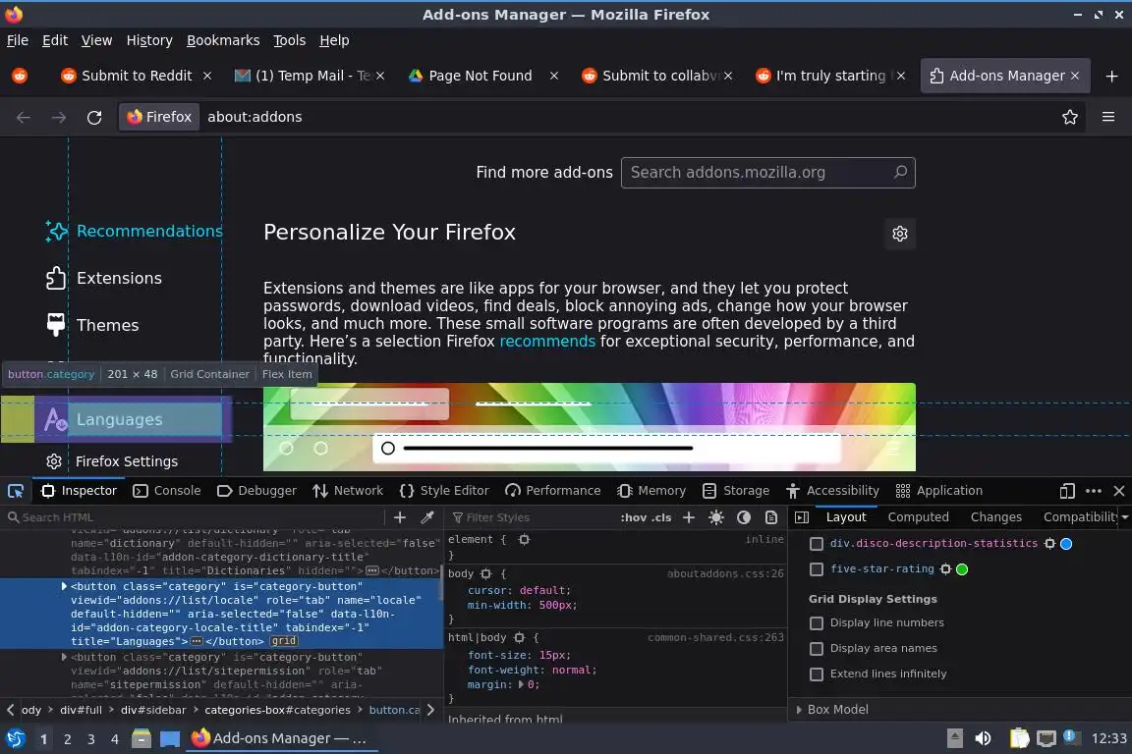Image resolution: width=1132 pixels, height=754 pixels.
Task: Open the Firefox application menu
Action: pos(1108,117)
